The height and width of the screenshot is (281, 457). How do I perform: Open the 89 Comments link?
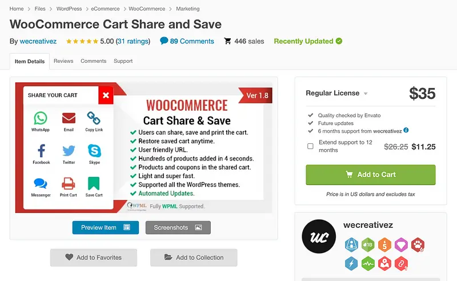[187, 41]
